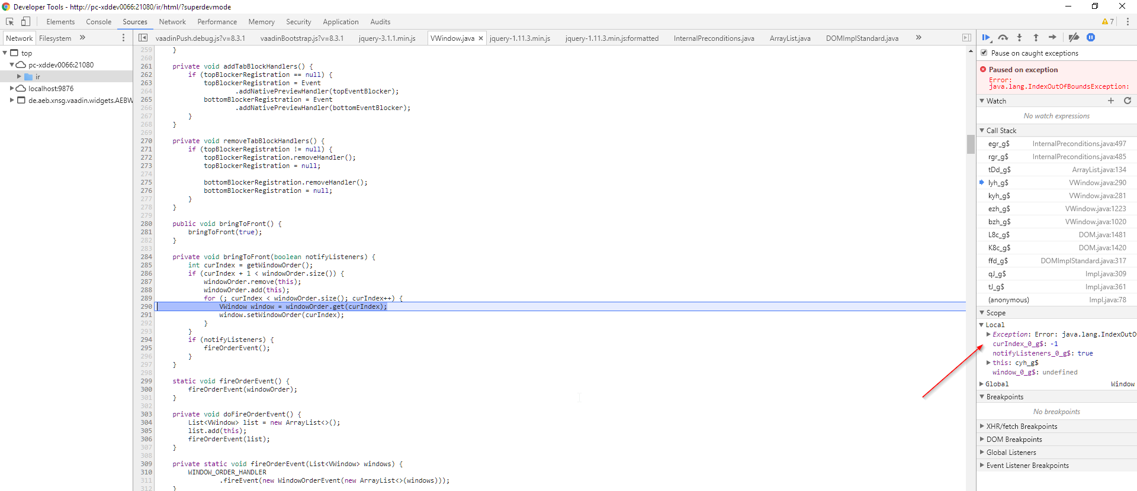Open the Application panel
This screenshot has height=491, width=1137.
[x=341, y=22]
